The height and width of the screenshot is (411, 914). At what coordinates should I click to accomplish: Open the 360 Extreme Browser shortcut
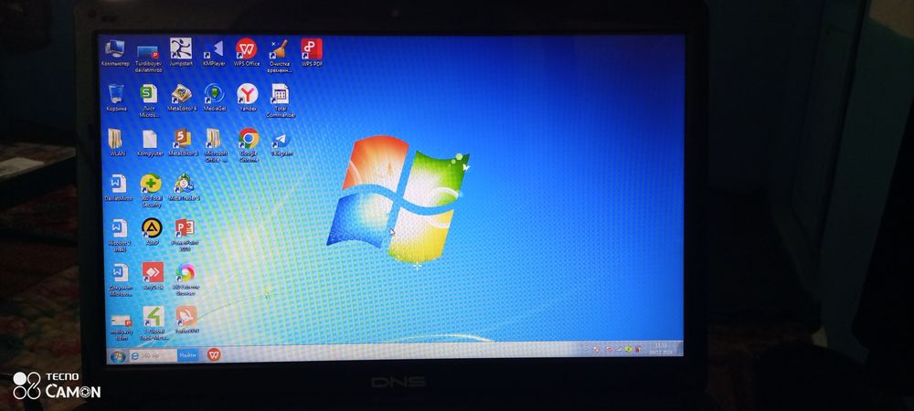[x=186, y=279]
